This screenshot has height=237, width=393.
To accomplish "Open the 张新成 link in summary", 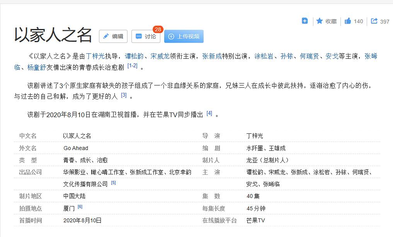I will [212, 56].
